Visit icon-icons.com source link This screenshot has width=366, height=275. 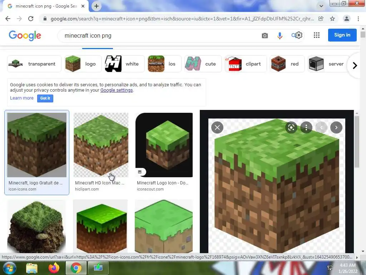click(x=23, y=189)
